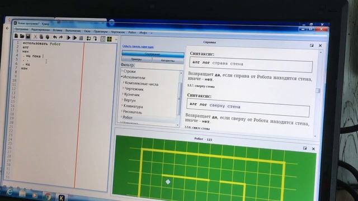
Task: Select Рисователь in the help tree
Action: tap(133, 112)
